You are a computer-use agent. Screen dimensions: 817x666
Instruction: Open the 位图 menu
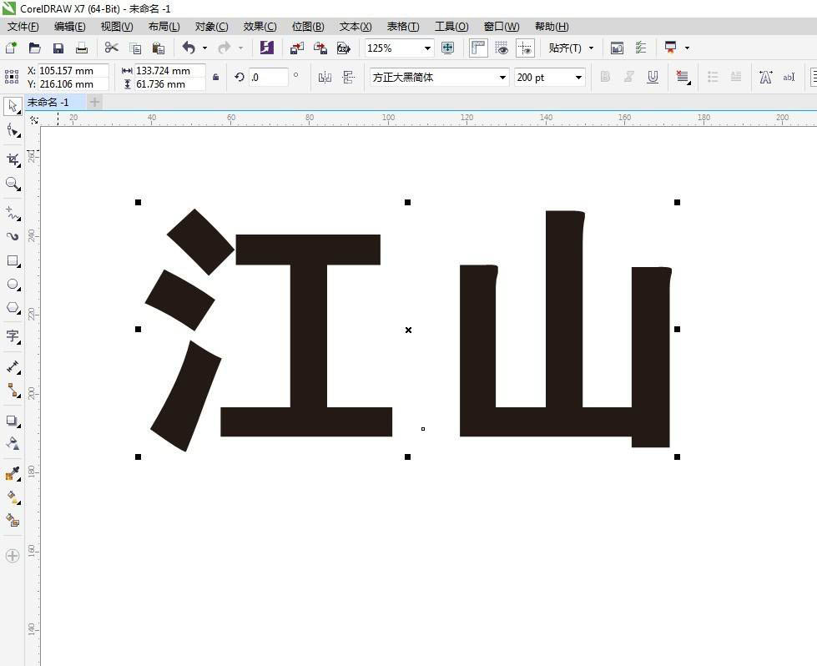point(307,26)
